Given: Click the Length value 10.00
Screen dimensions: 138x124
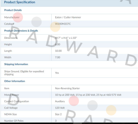Looking at the screenshot, I should [x=58, y=51].
